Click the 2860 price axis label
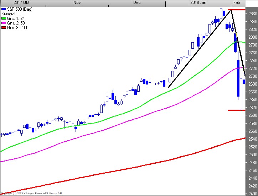The height and width of the screenshot is (196, 258). click(252, 14)
